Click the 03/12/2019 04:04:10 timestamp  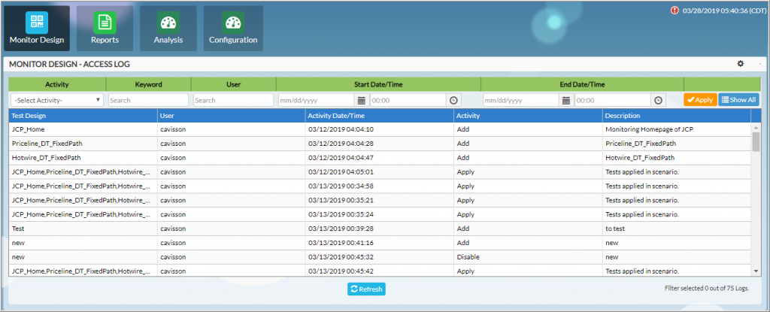[341, 130]
